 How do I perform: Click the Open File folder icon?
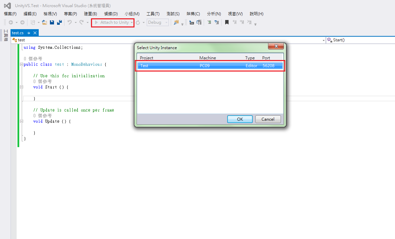click(x=44, y=22)
